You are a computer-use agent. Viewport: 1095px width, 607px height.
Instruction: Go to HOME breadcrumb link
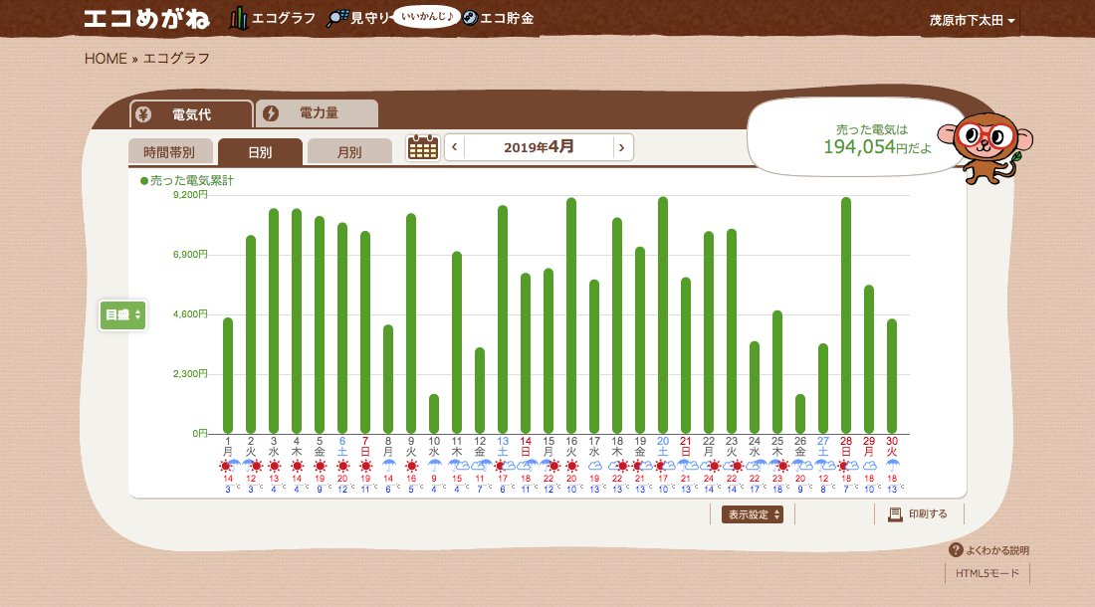pos(106,59)
